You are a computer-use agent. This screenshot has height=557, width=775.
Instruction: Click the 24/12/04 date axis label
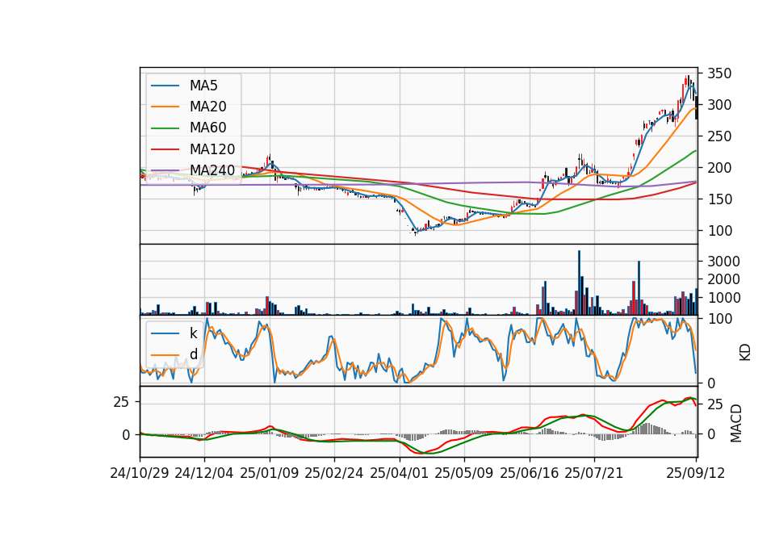(x=204, y=473)
